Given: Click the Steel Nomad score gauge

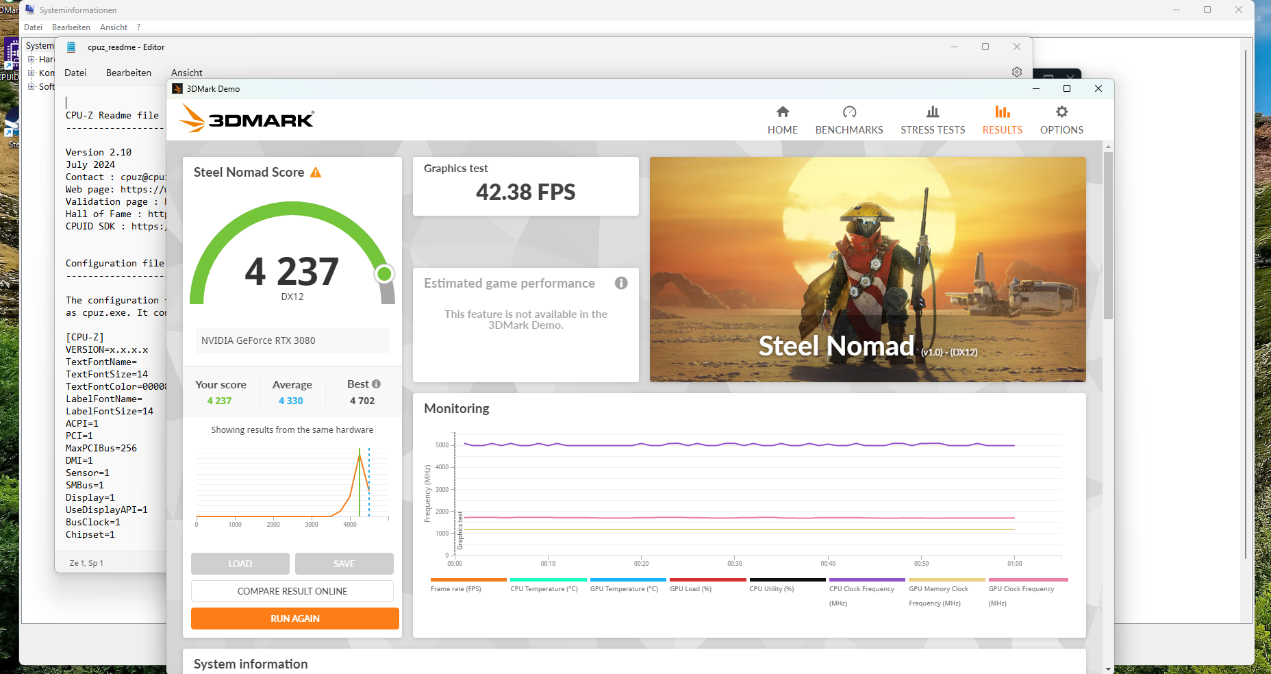Looking at the screenshot, I should pos(292,253).
